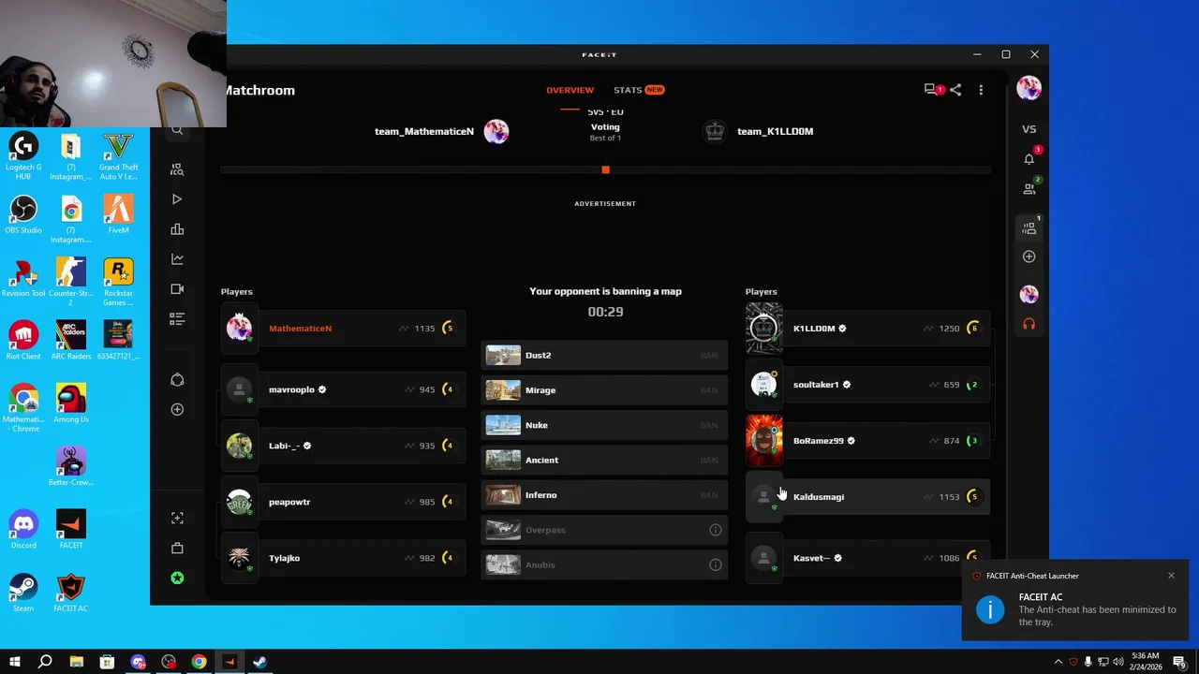The width and height of the screenshot is (1199, 674).
Task: Open BoRamez99 player row
Action: coord(867,441)
